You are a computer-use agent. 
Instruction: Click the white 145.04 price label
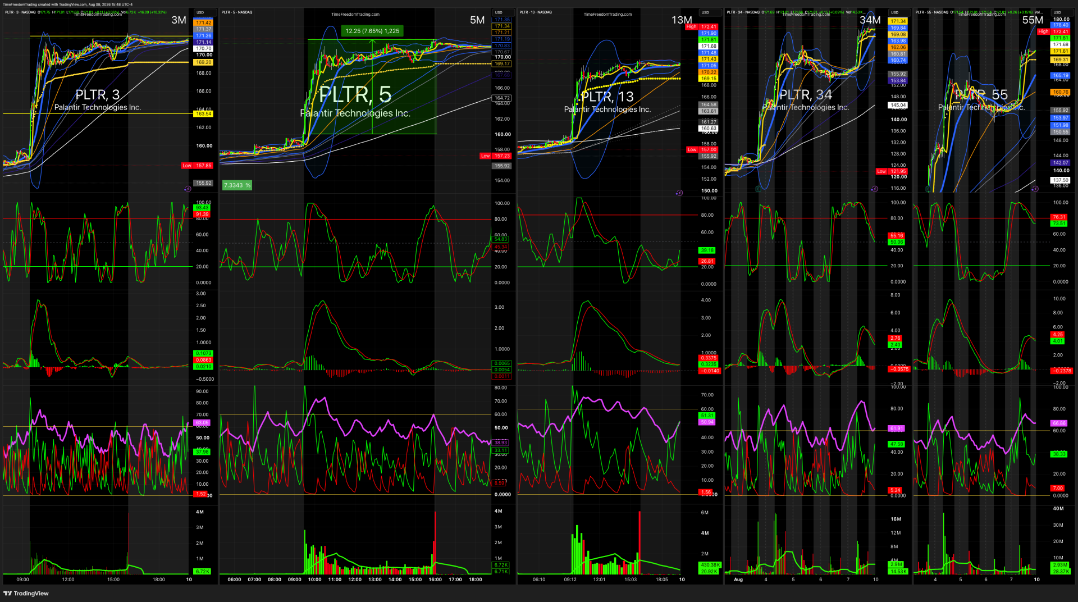tap(898, 106)
